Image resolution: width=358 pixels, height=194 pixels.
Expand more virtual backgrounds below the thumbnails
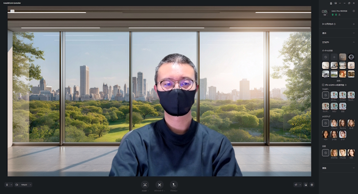(339, 81)
